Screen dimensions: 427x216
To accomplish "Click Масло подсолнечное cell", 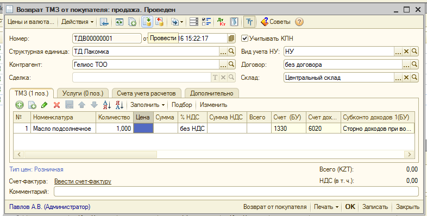I will coord(63,129).
